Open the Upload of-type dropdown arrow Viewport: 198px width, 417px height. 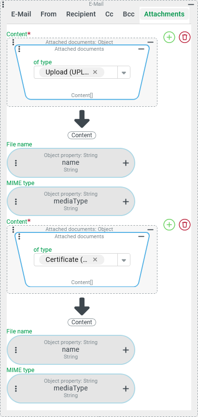point(124,72)
